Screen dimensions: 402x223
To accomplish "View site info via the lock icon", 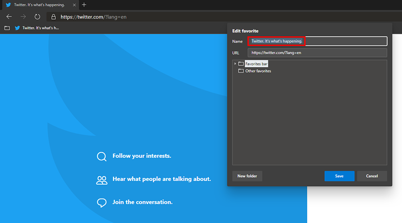I will click(53, 17).
